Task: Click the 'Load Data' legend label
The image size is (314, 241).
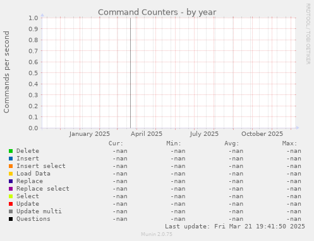Action: [33, 174]
